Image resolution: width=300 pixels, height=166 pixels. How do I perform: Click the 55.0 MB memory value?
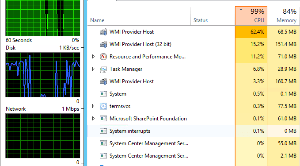coord(287,143)
